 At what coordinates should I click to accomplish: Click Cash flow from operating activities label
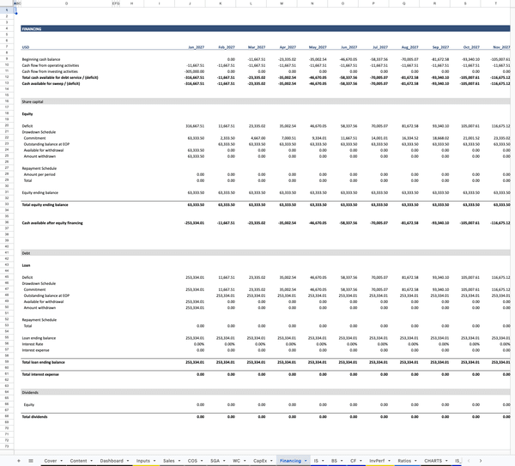51,65
